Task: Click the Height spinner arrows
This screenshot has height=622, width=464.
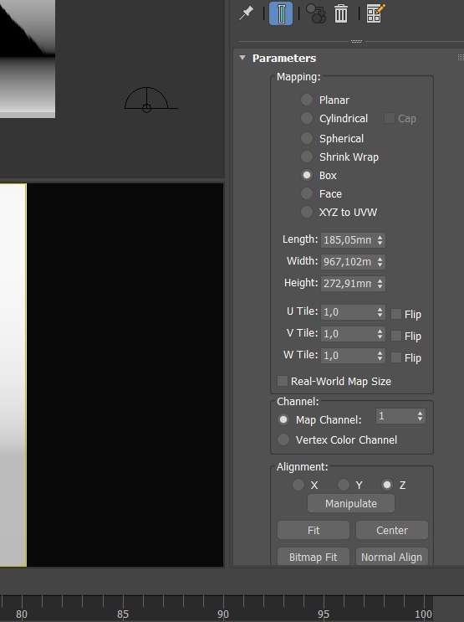Action: (x=380, y=284)
